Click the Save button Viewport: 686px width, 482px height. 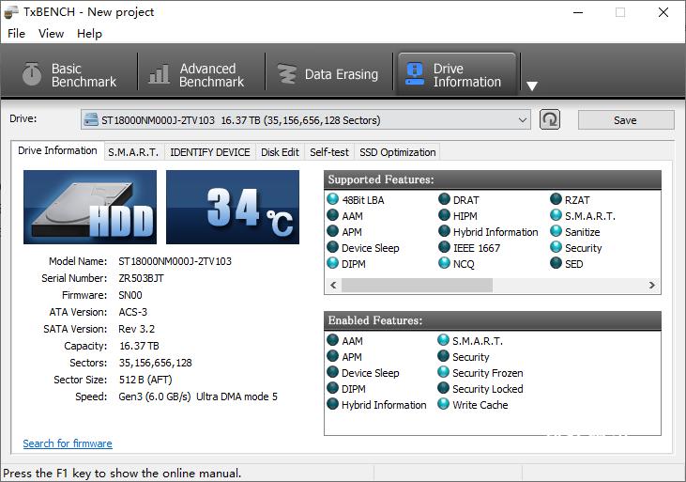click(625, 120)
